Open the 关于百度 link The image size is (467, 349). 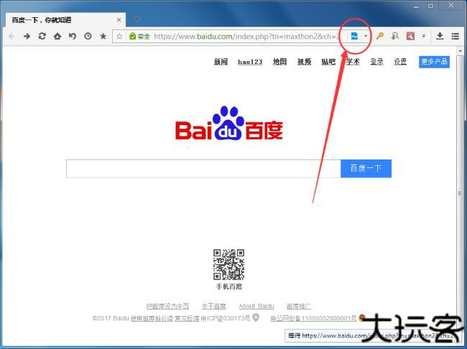[214, 306]
